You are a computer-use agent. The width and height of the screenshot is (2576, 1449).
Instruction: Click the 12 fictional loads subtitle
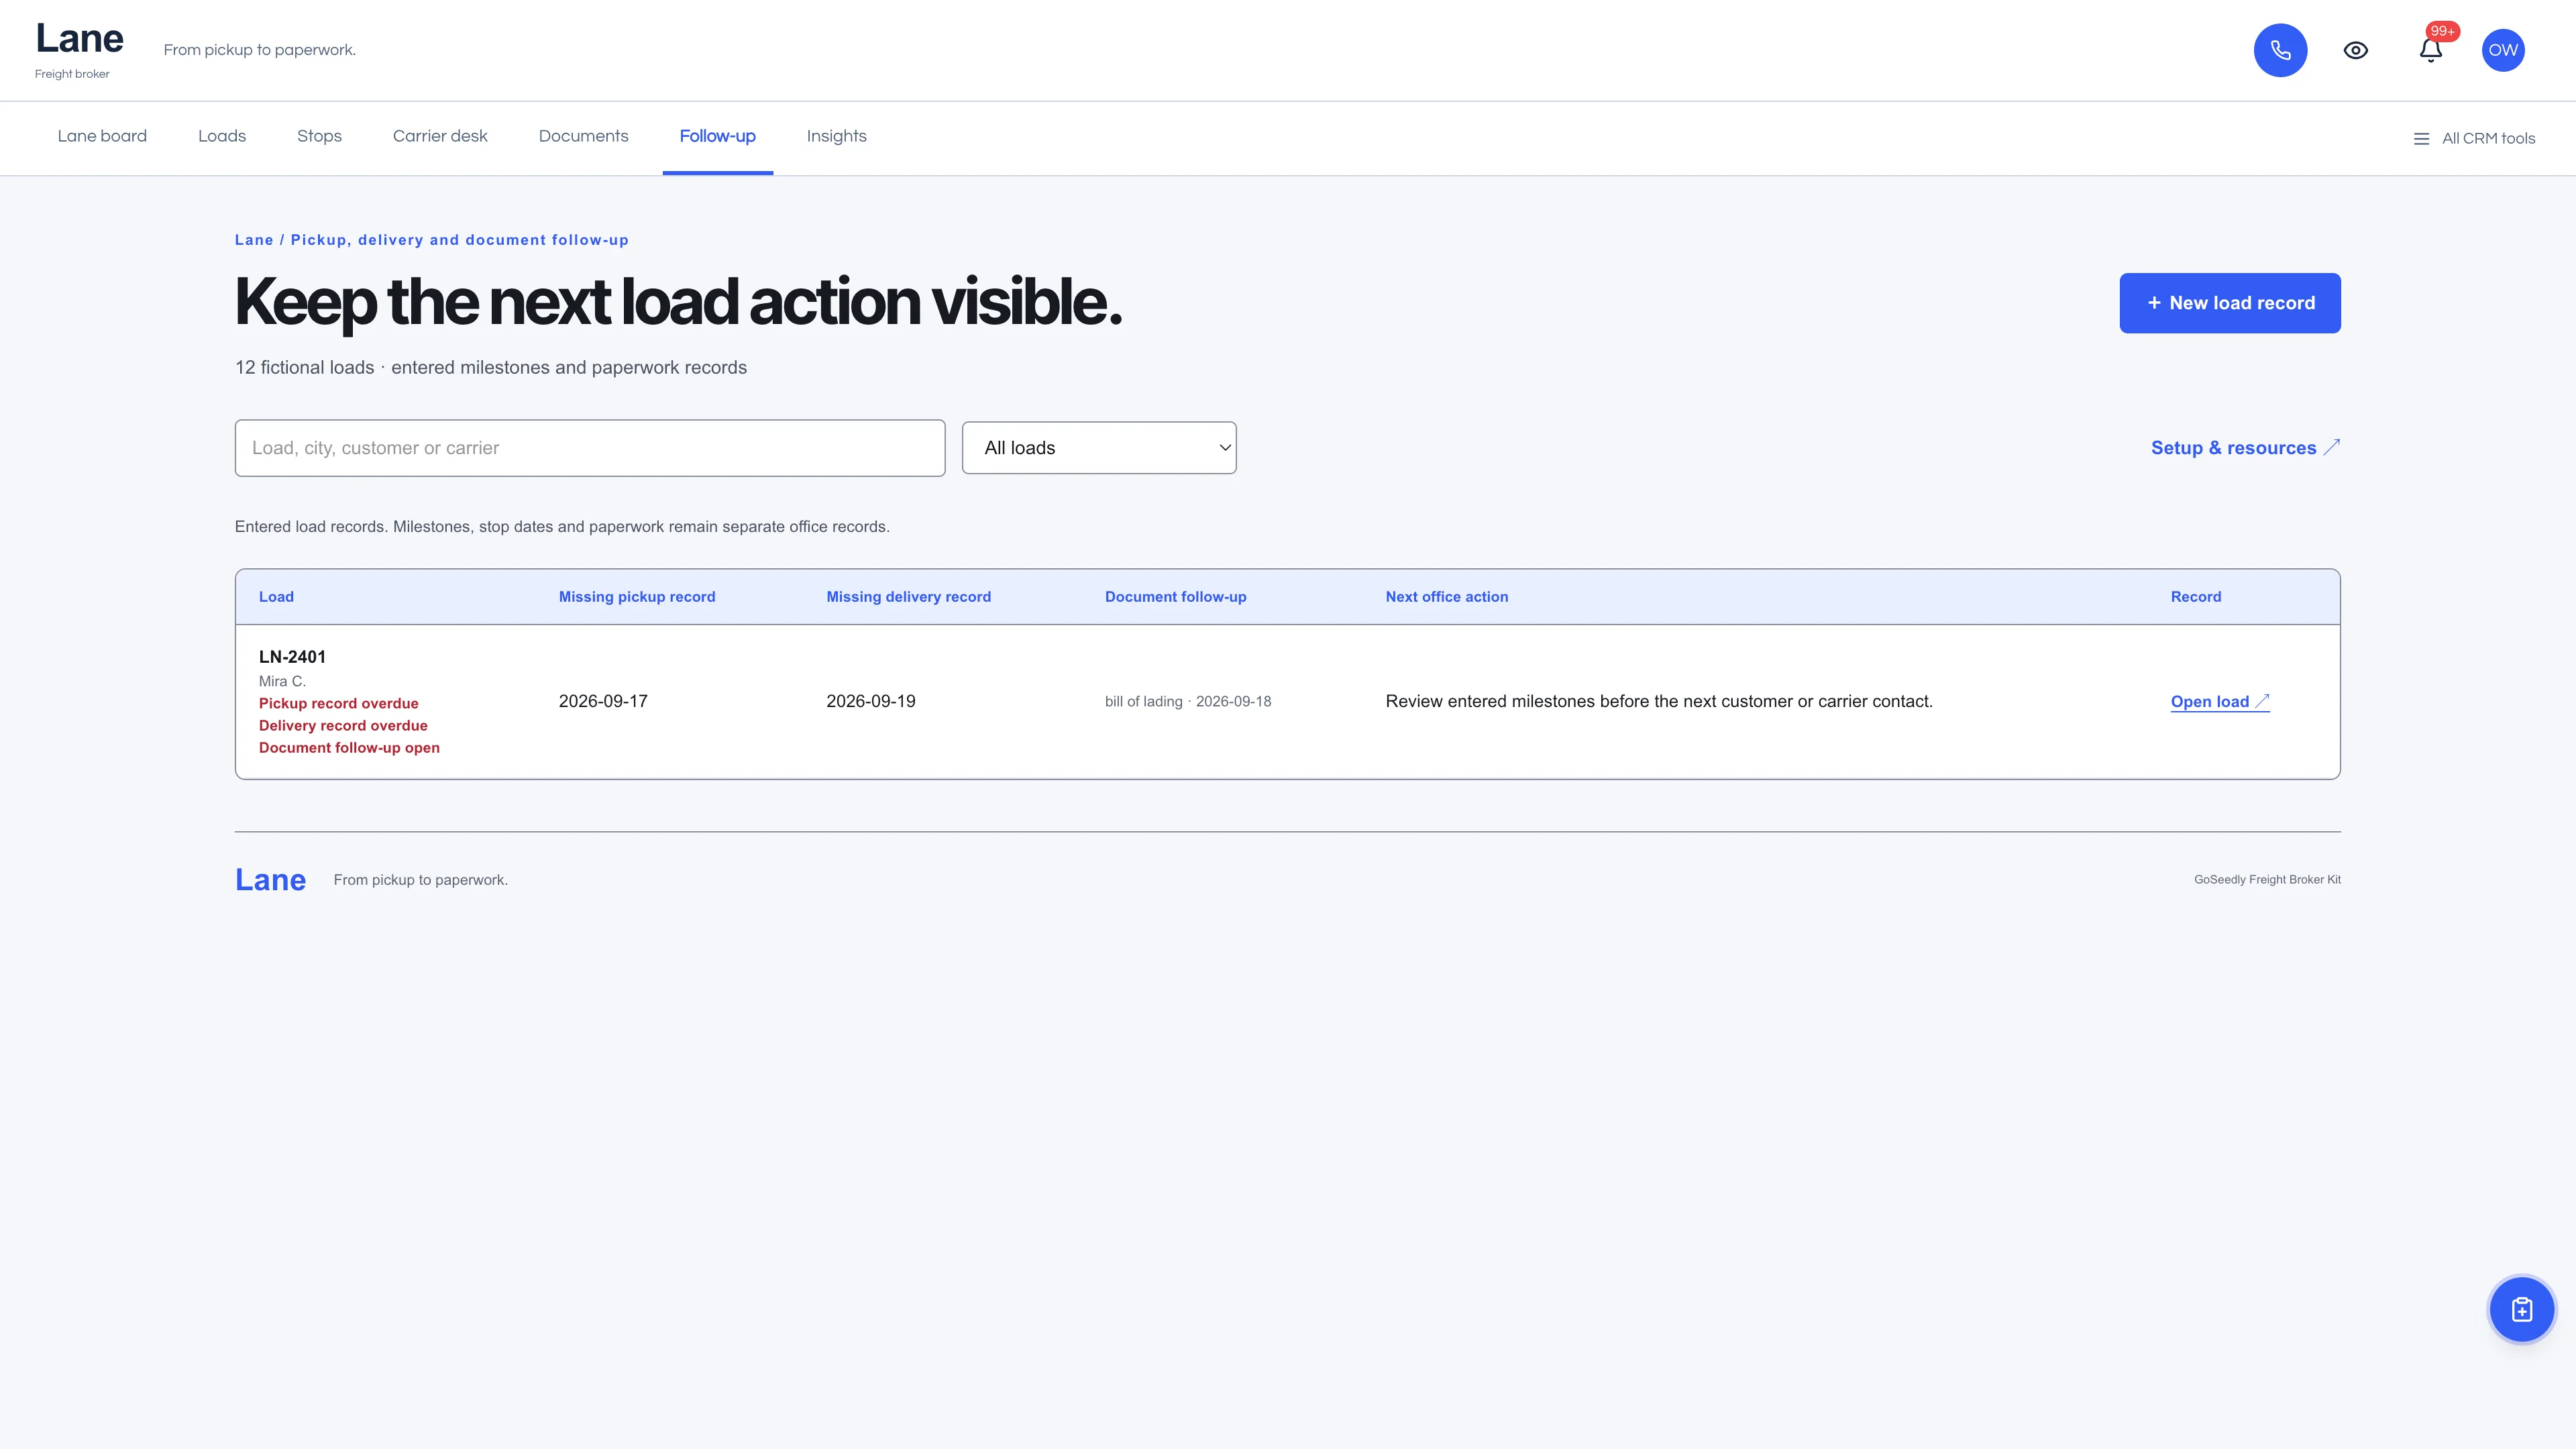click(x=490, y=368)
